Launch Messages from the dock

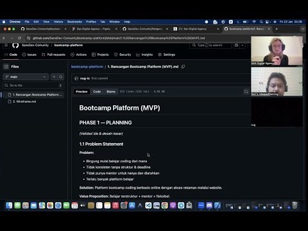coord(17,205)
